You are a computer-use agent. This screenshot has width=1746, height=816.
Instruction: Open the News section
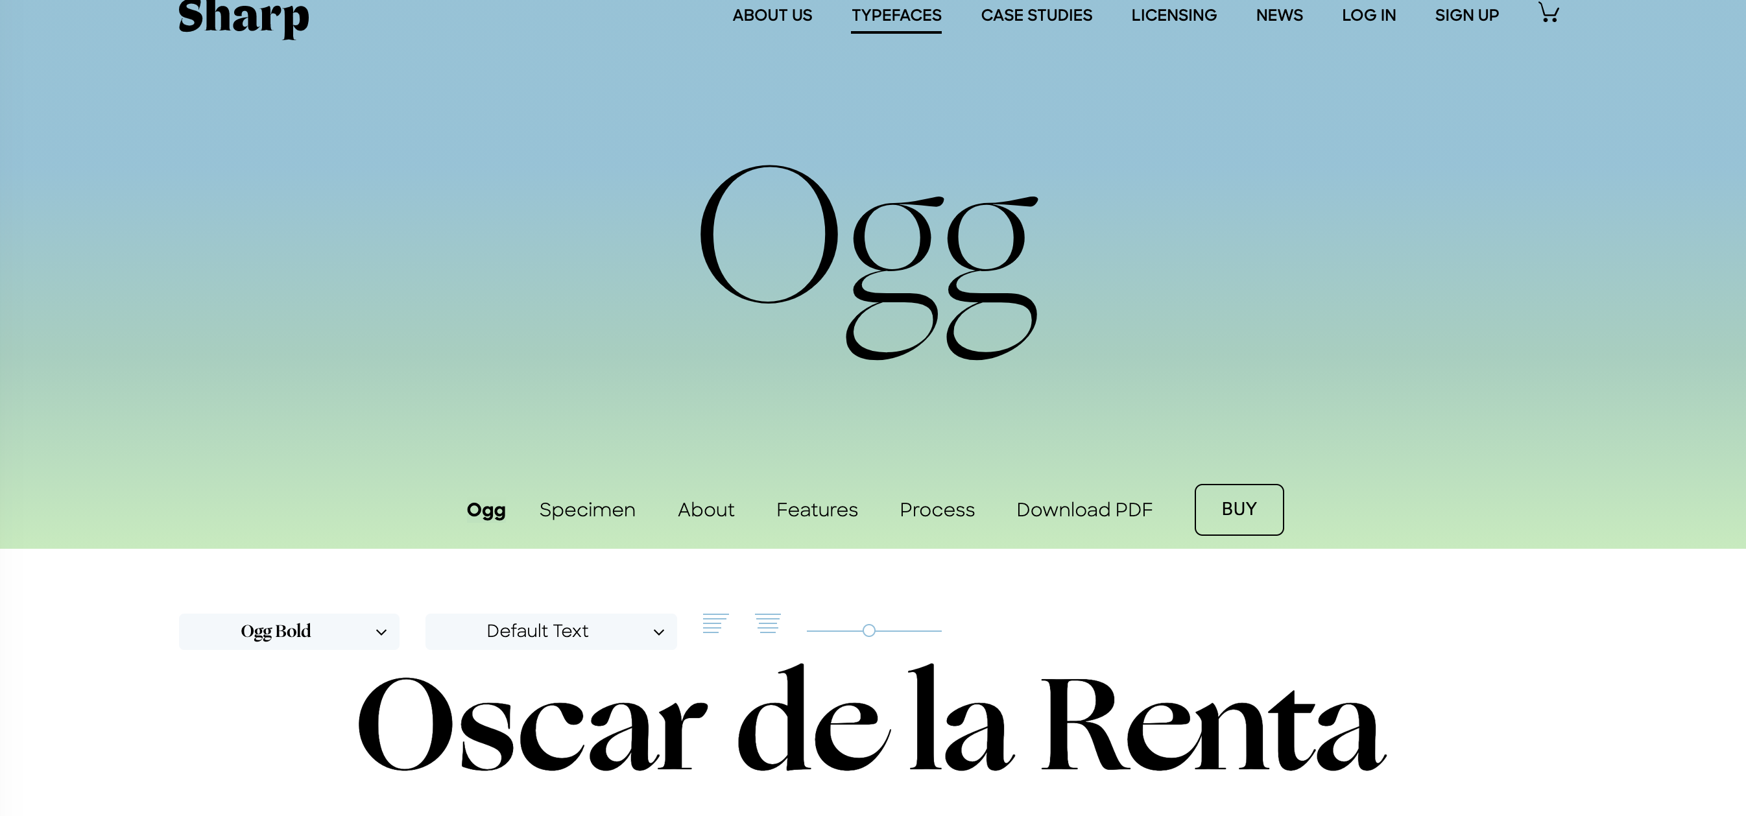1278,15
